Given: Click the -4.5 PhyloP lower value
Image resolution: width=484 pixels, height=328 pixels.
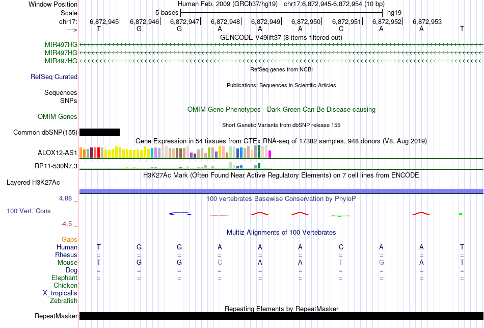Looking at the screenshot, I should click(66, 224).
